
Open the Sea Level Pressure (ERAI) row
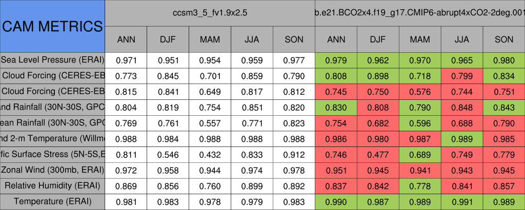tap(52, 60)
